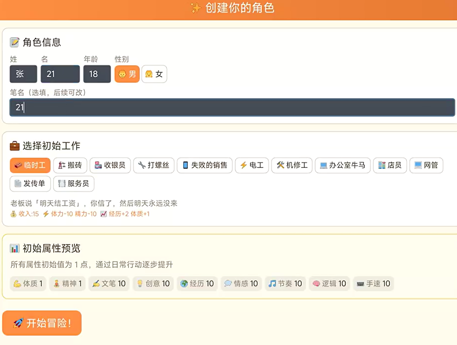Choose the 服务员 job chip
Viewport: 457px width, 345px height.
73,184
